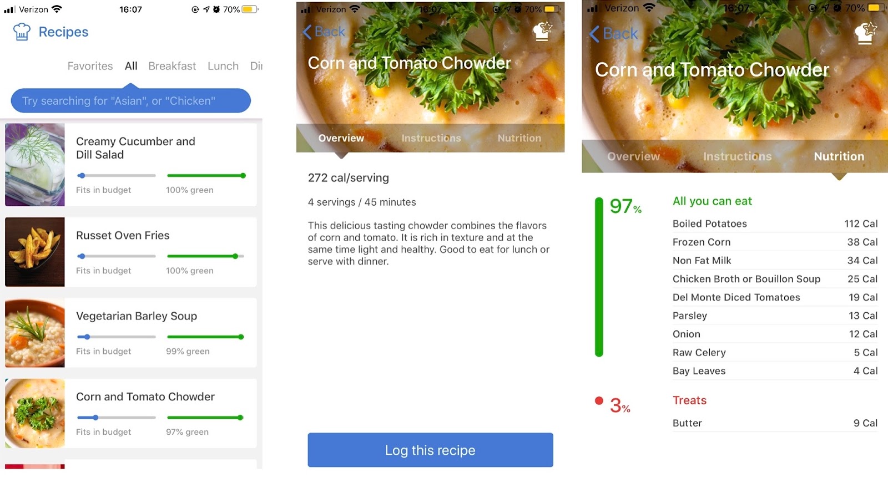The image size is (888, 503).
Task: Tap the search bar suggesting Asian or Chicken
Action: (130, 100)
